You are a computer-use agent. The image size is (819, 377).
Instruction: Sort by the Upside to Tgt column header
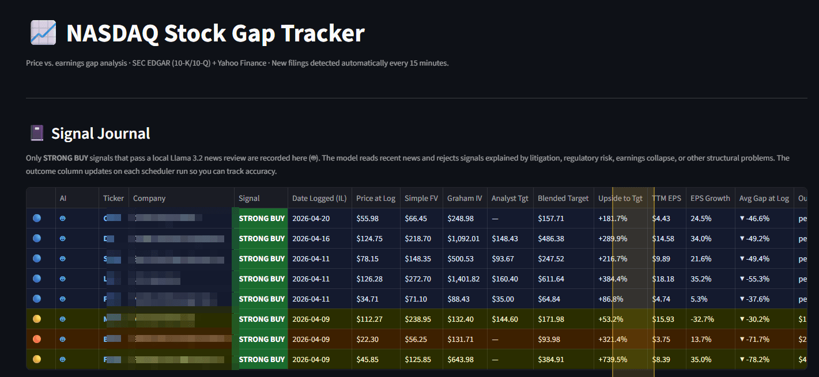(620, 198)
